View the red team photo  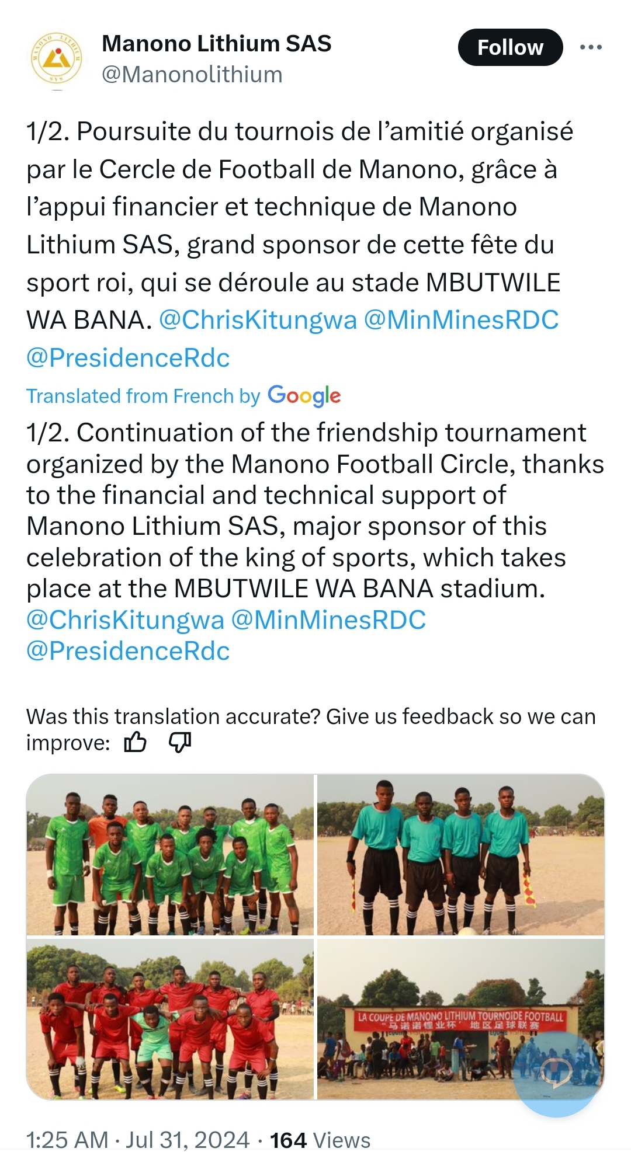pos(170,1019)
